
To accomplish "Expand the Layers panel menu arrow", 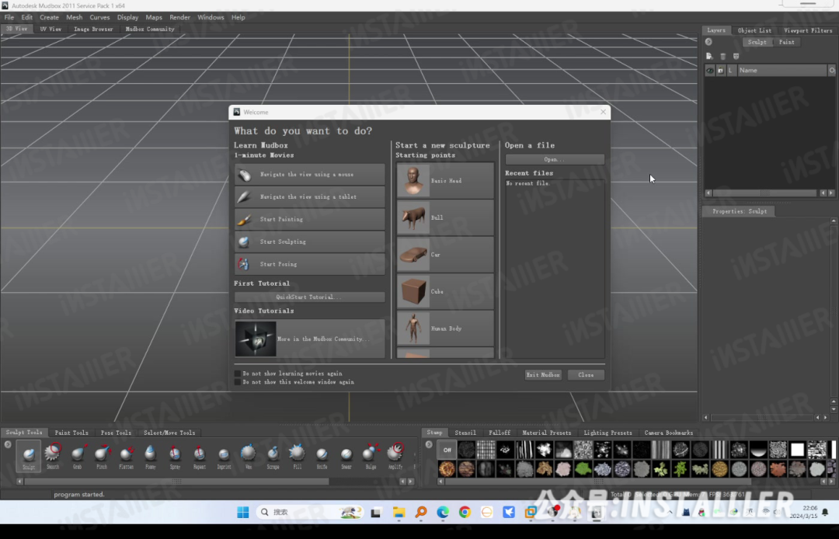I will click(708, 42).
